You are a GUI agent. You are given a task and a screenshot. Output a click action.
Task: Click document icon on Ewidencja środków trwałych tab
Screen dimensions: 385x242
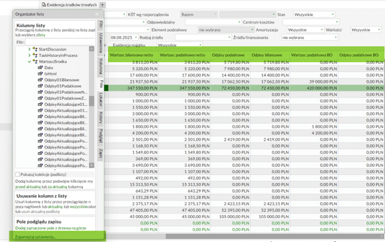pyautogui.click(x=44, y=4)
